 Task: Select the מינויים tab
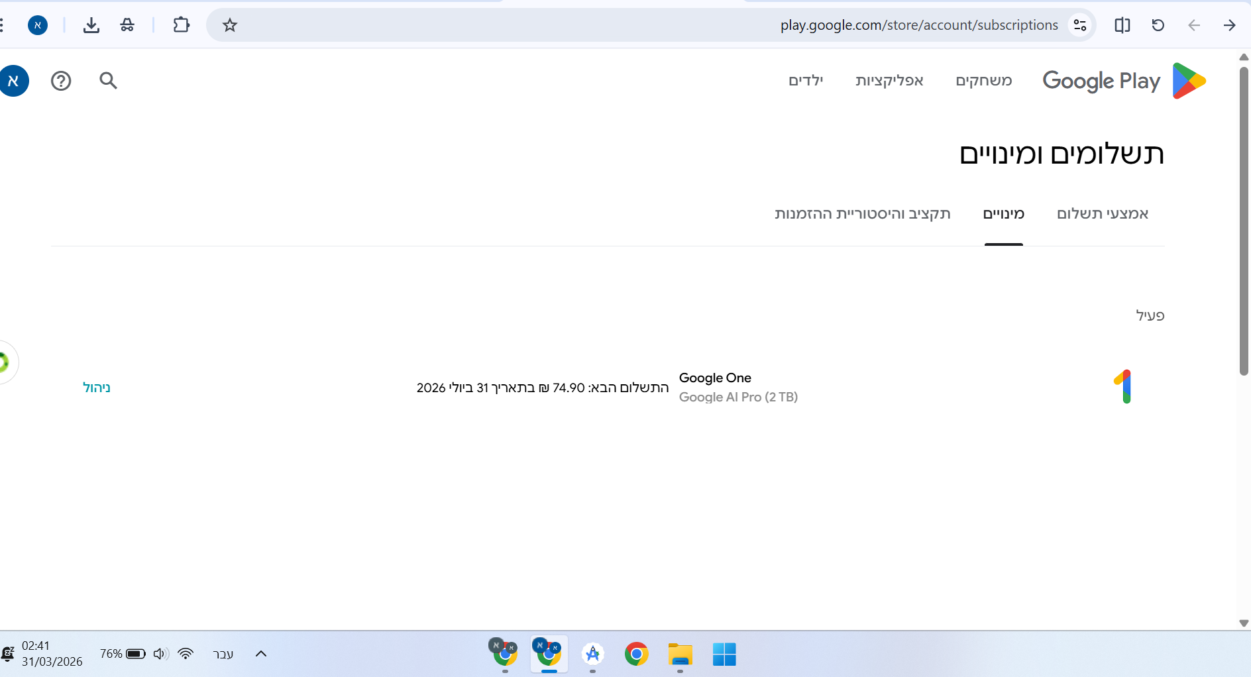click(x=1003, y=213)
